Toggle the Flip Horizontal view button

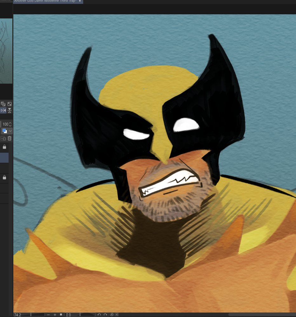[x=3, y=111]
